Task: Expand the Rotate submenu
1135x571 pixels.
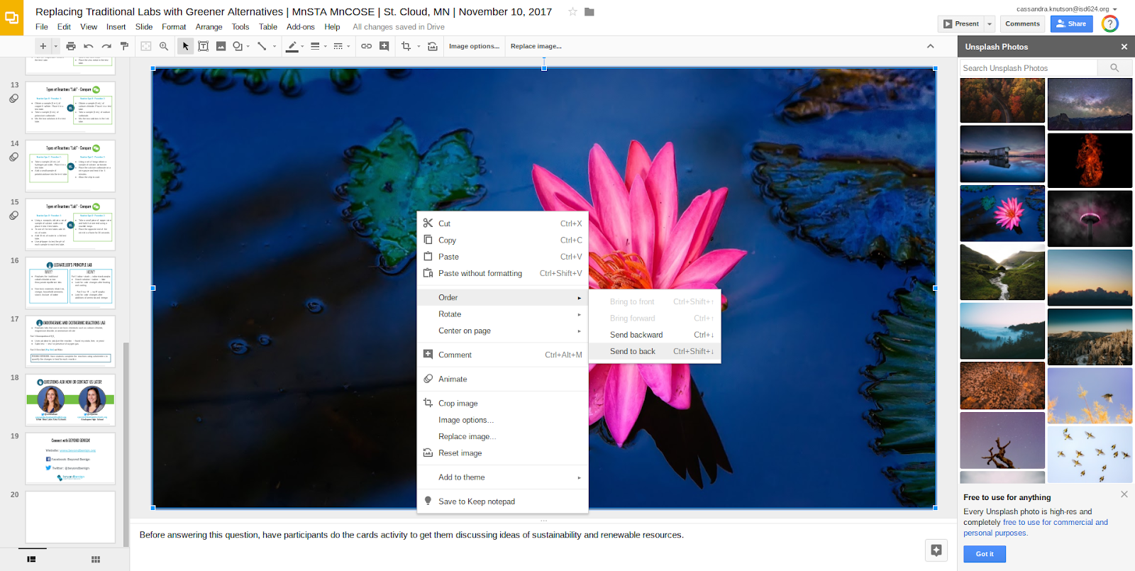Action: pyautogui.click(x=502, y=314)
